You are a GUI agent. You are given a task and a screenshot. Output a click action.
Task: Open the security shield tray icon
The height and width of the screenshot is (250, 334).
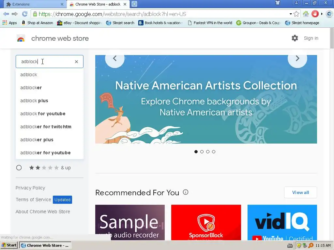coord(299,245)
